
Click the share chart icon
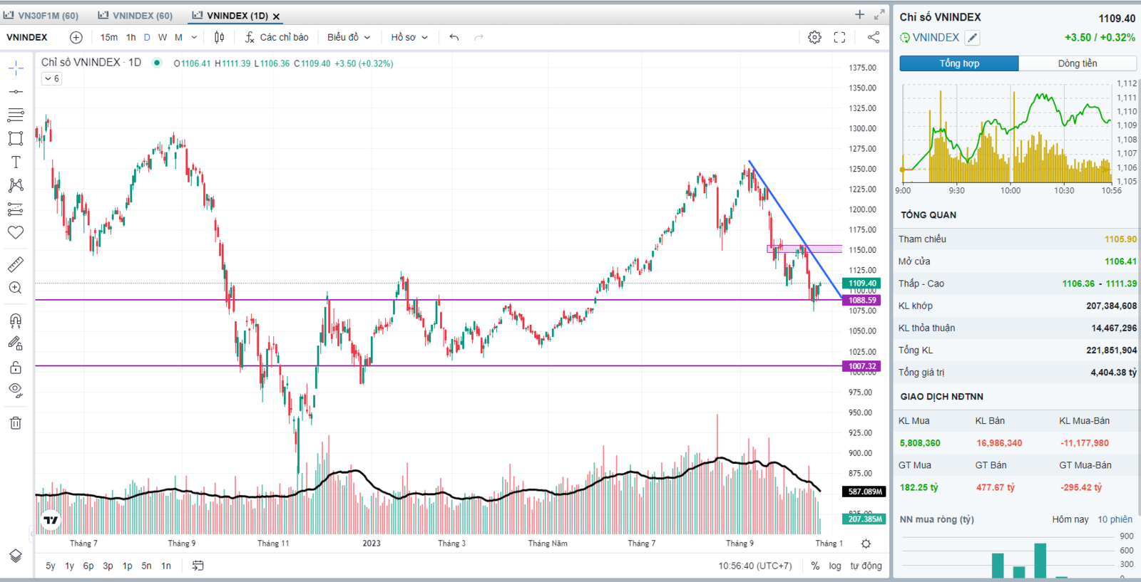(874, 37)
